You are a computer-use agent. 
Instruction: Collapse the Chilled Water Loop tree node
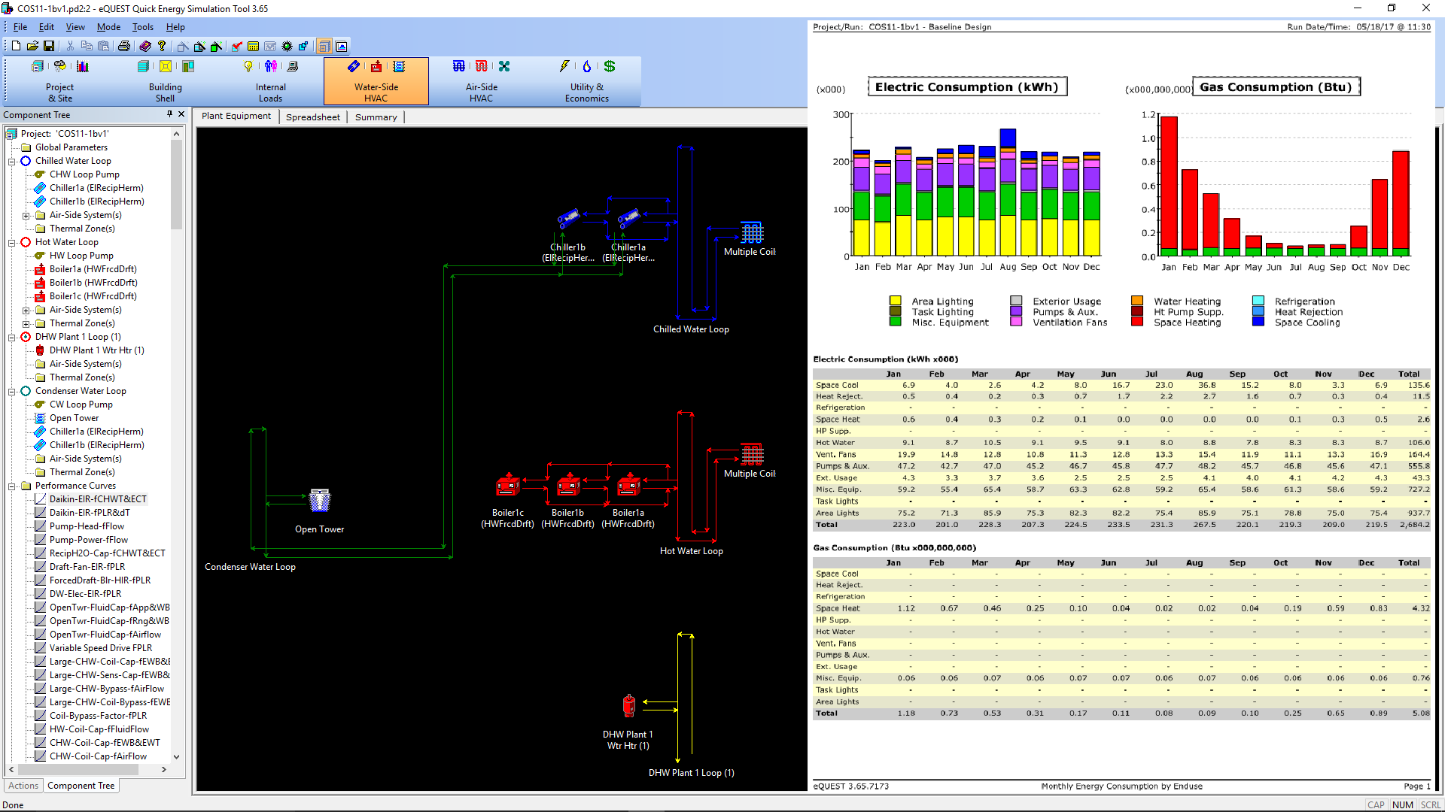(12, 161)
